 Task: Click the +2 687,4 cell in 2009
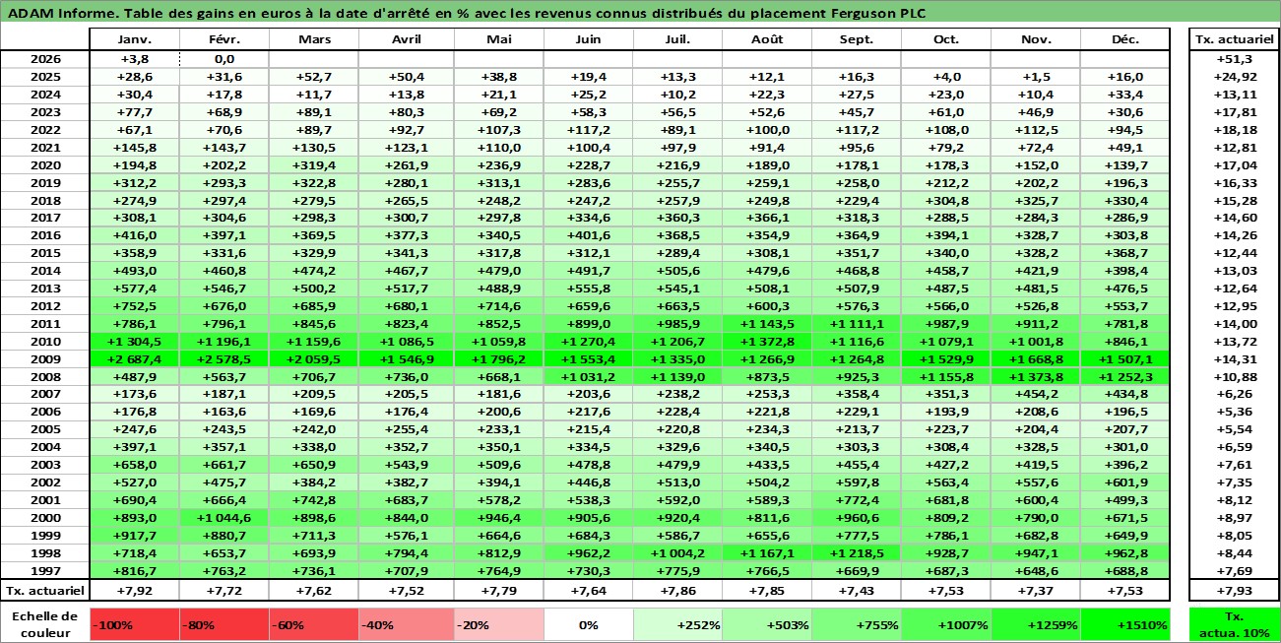tap(134, 359)
